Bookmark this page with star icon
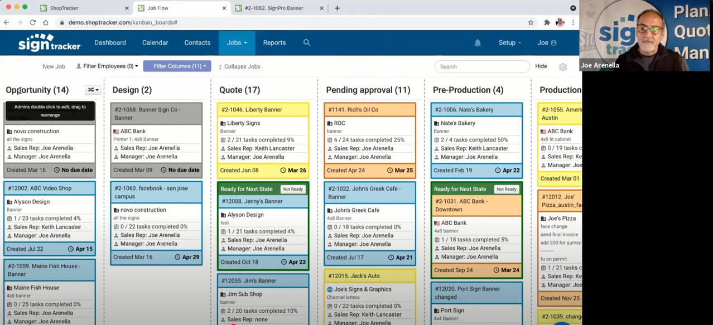 531,22
